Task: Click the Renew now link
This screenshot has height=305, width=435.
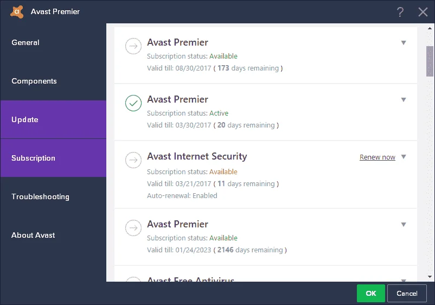Action: (x=378, y=157)
